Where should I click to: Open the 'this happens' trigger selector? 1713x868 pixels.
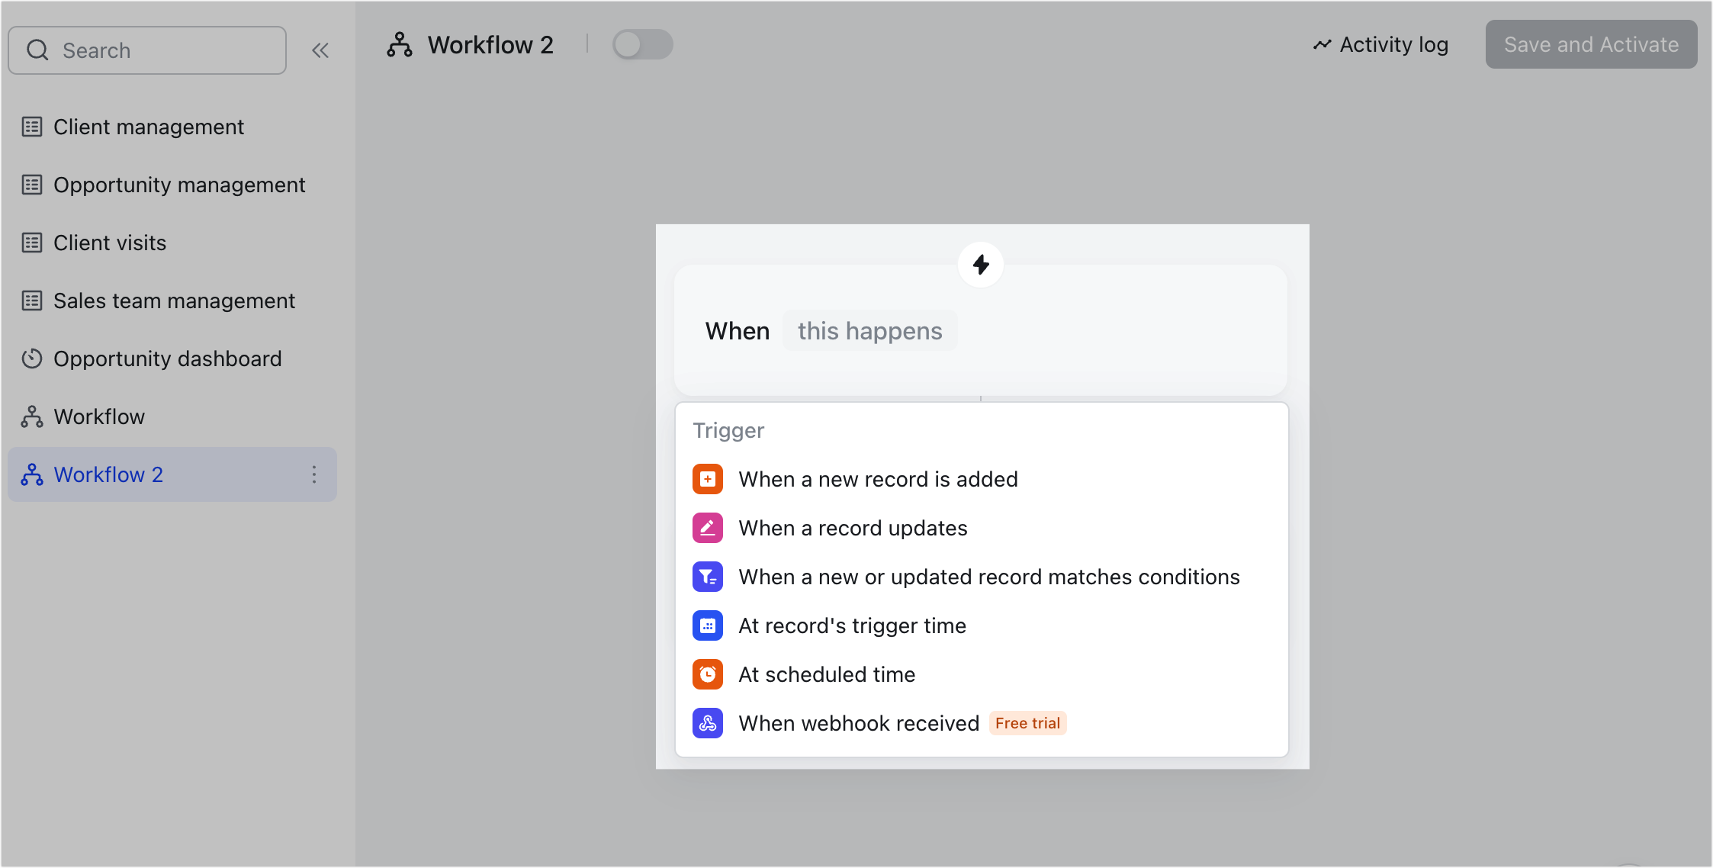tap(869, 330)
